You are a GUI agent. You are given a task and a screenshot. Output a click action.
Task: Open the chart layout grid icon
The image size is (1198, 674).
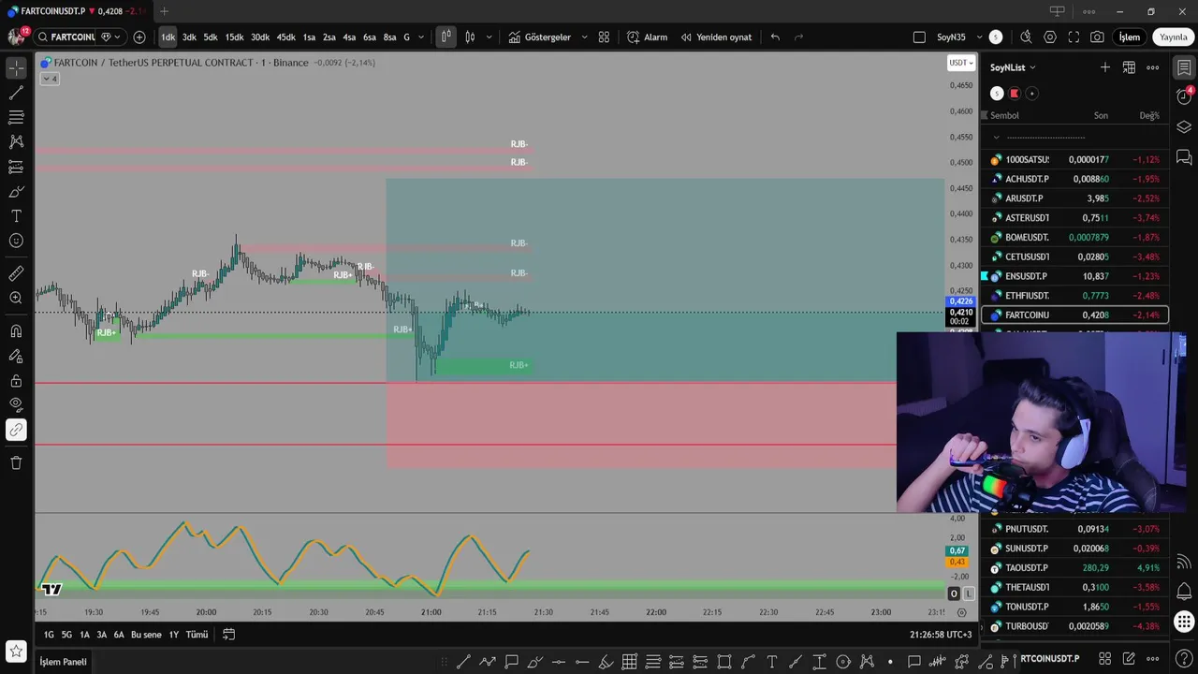click(604, 37)
